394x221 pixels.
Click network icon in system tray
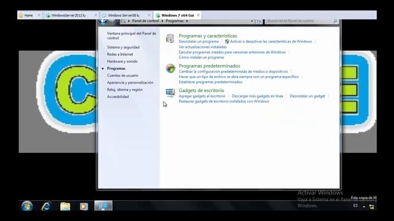tap(372, 207)
